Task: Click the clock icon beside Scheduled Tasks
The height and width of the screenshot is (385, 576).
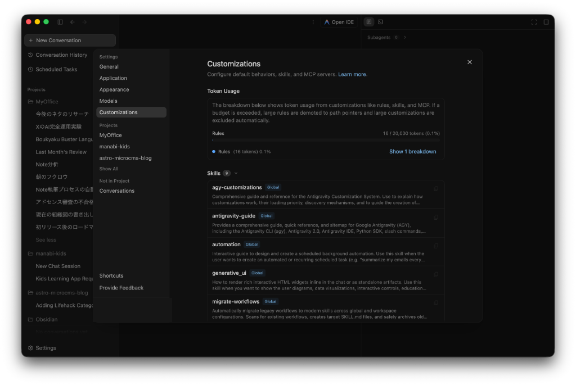Action: (x=30, y=69)
